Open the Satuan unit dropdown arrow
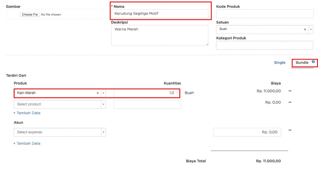318x169 pixels. [310, 29]
